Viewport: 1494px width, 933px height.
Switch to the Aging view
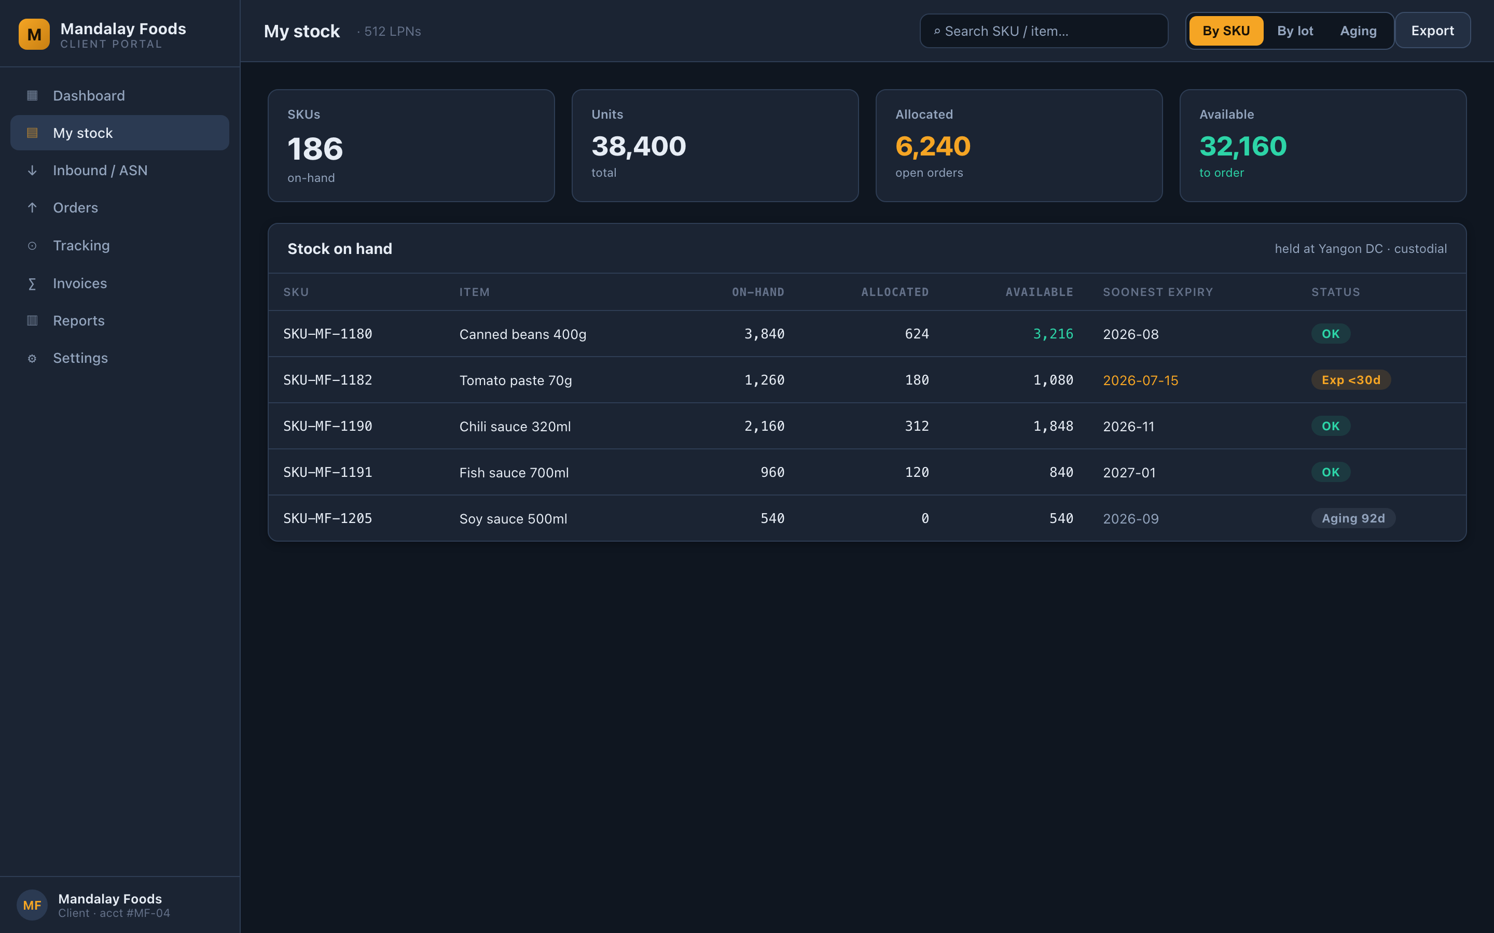tap(1358, 31)
